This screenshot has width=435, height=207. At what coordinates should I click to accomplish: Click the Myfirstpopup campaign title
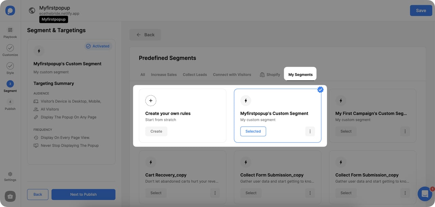click(x=55, y=7)
